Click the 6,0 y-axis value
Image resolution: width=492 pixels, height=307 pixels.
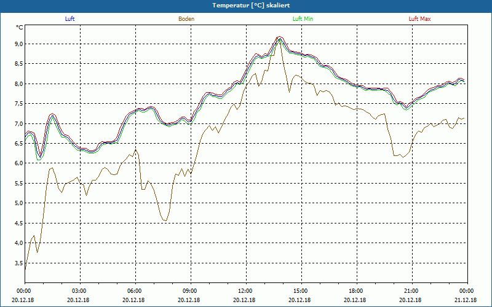(x=20, y=163)
